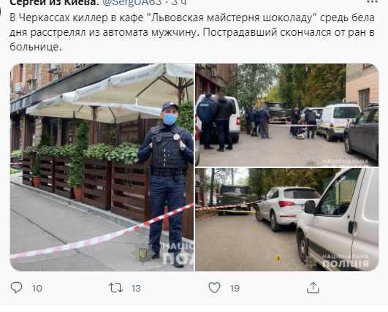Screen dimensions: 388x312
Task: Open photo of white Audi and van
Action: point(287,219)
